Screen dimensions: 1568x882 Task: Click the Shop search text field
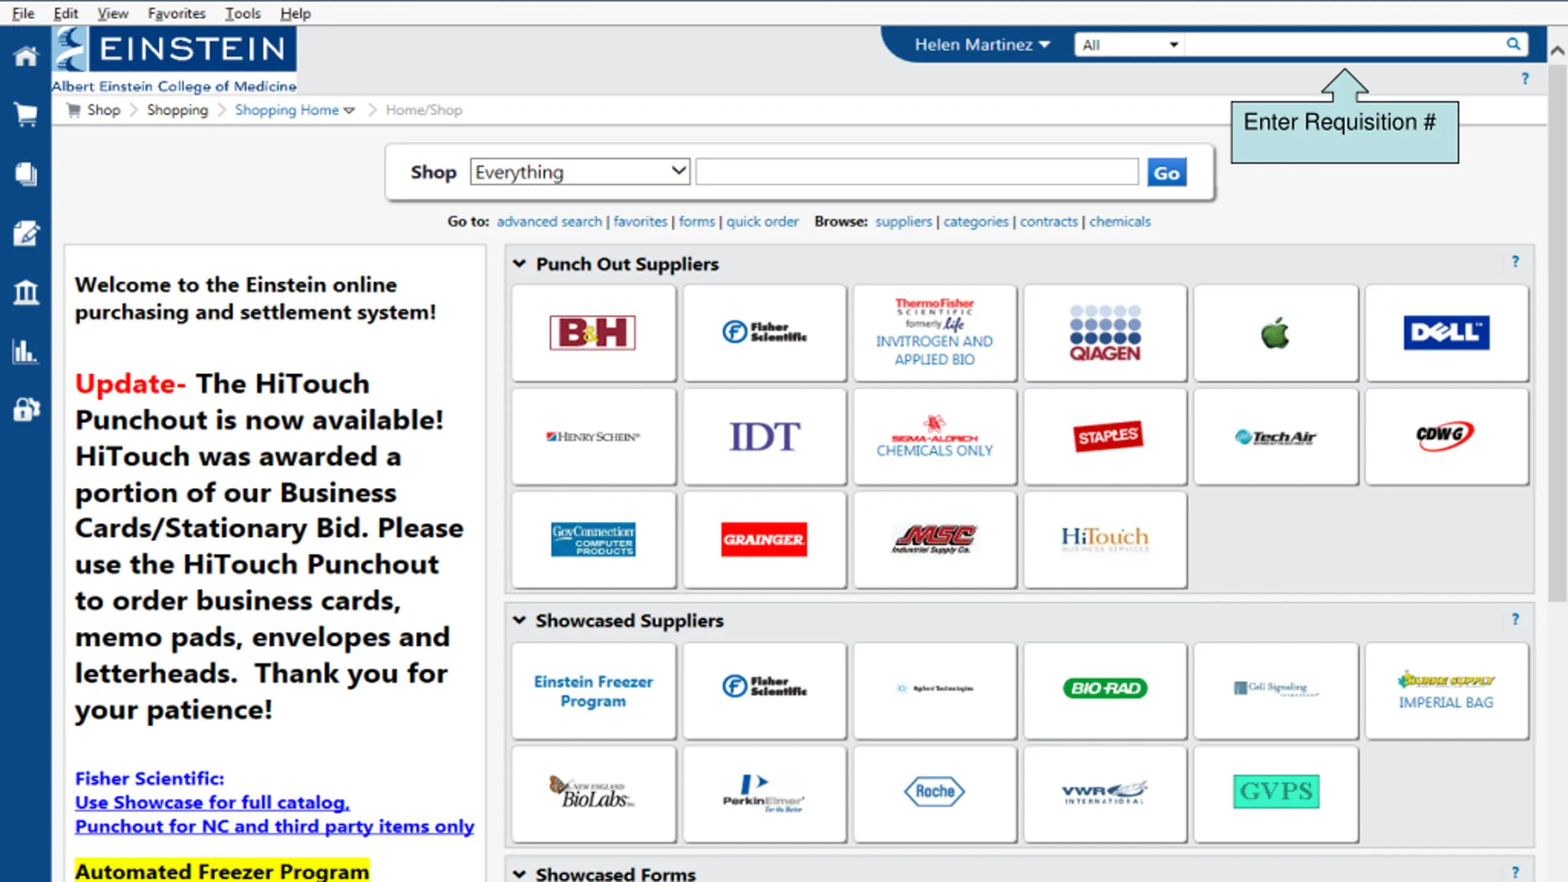pos(917,172)
